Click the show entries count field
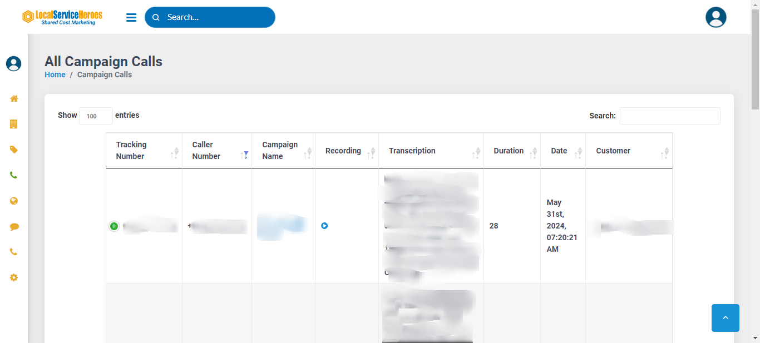760x343 pixels. tap(96, 116)
